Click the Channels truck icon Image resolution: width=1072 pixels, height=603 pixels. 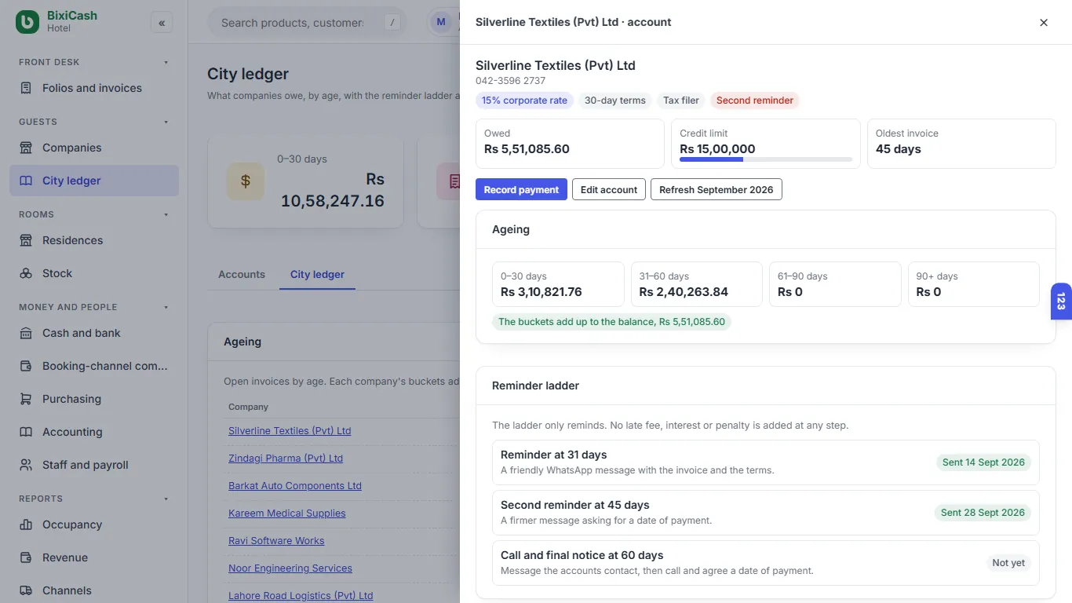pyautogui.click(x=26, y=590)
